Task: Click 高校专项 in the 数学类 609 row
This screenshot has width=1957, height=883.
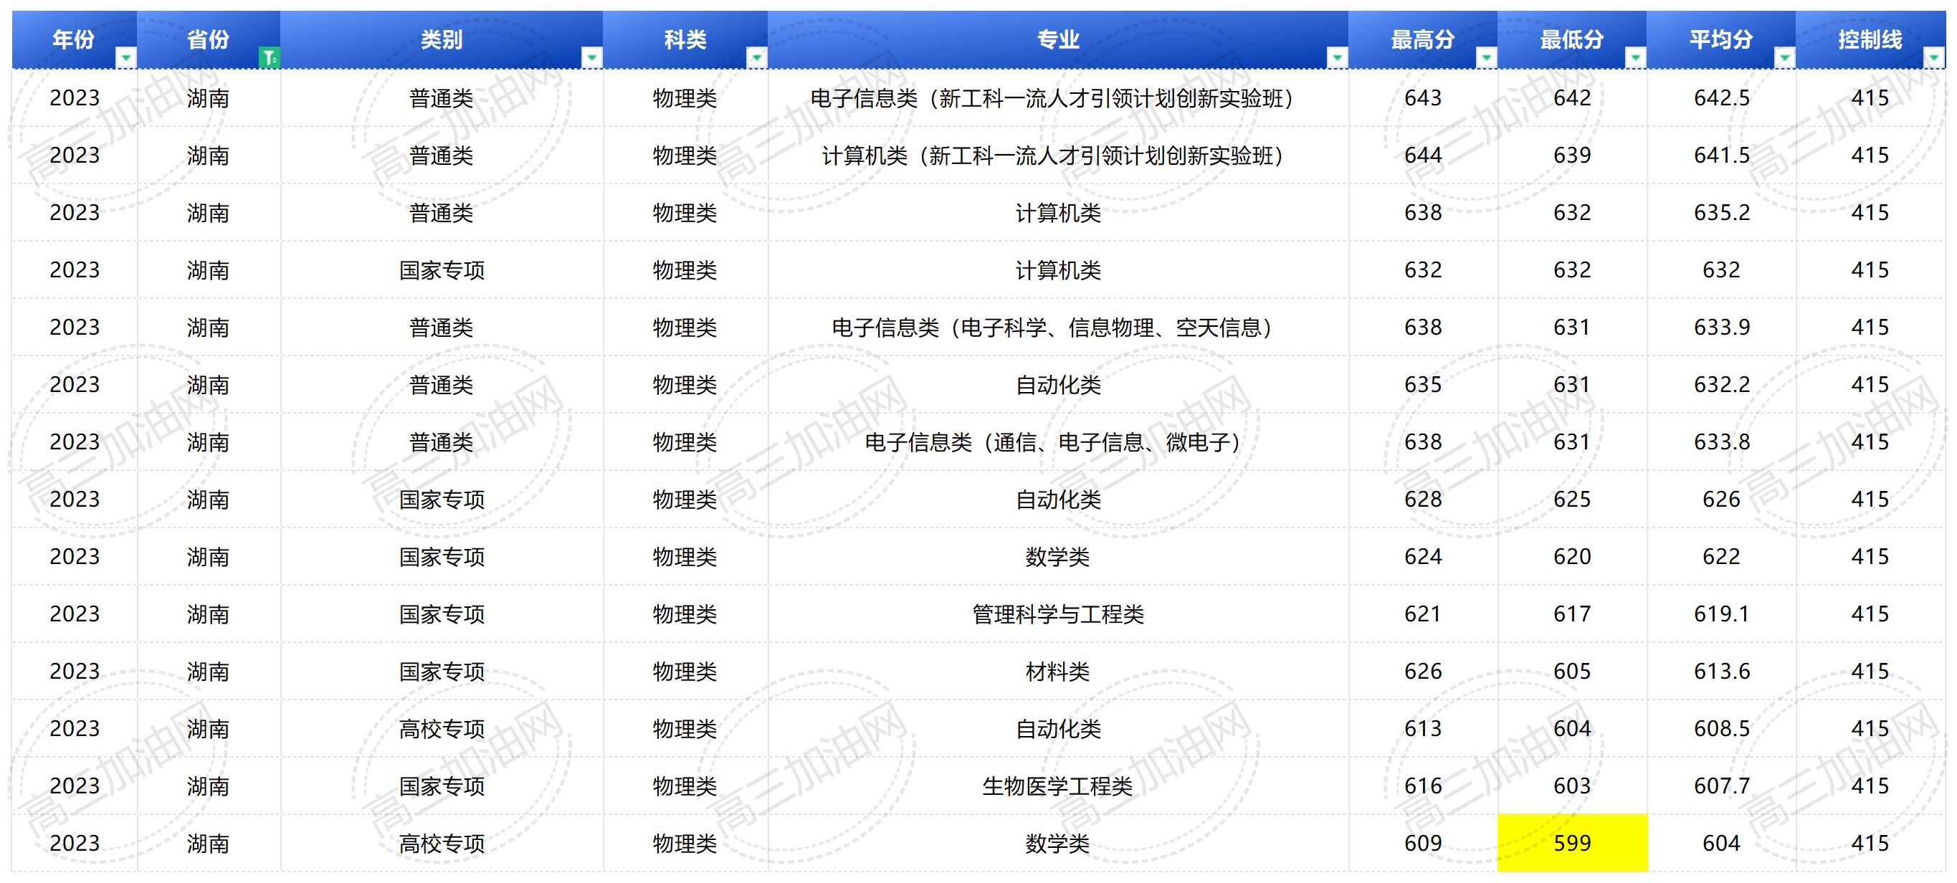Action: pyautogui.click(x=442, y=844)
